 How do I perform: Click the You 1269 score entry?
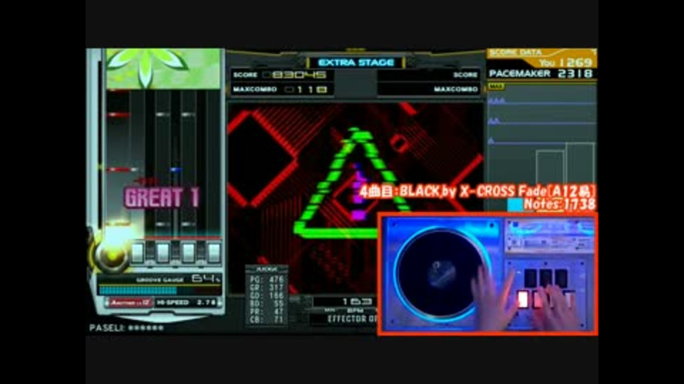[x=565, y=63]
